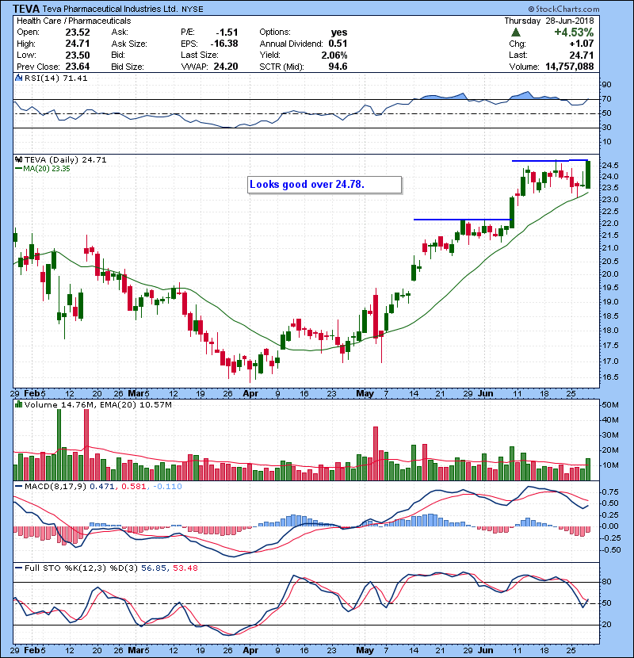Click the Chg value +1.07

click(582, 44)
